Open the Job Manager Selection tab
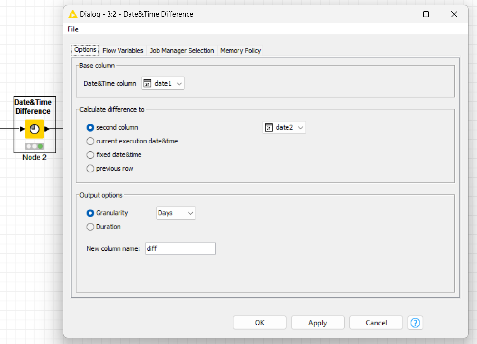The height and width of the screenshot is (344, 477). (x=182, y=51)
